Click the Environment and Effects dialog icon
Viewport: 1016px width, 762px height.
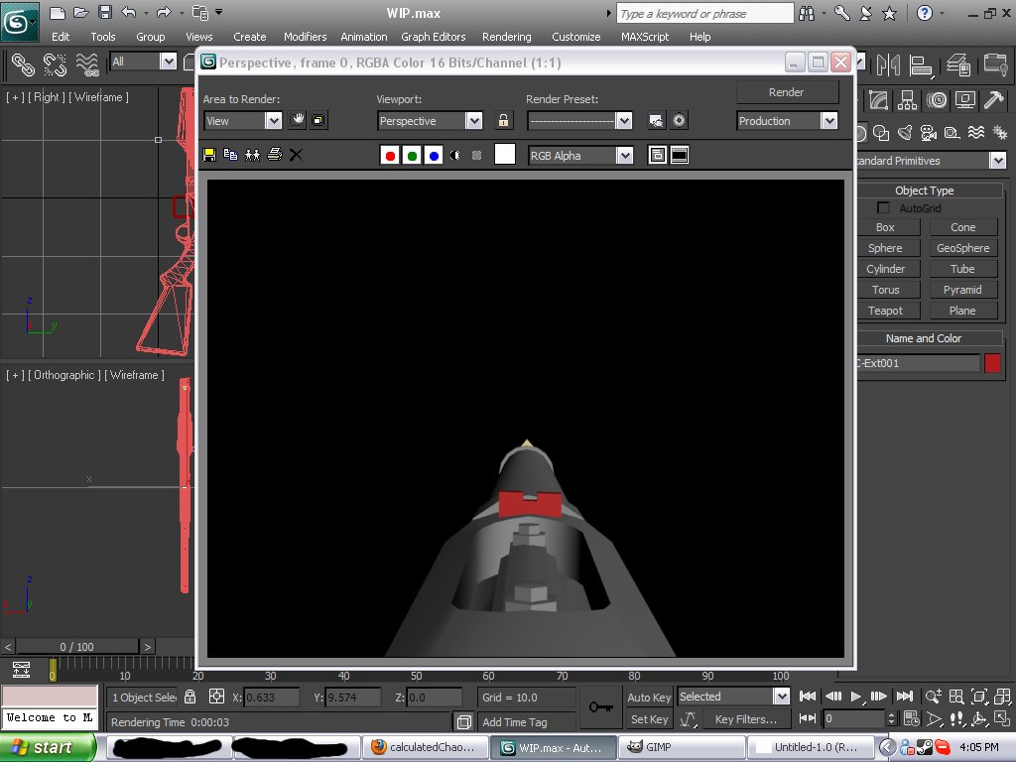[679, 121]
